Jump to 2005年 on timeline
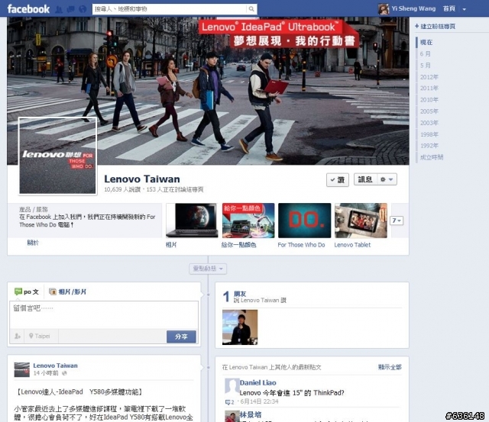 429,111
